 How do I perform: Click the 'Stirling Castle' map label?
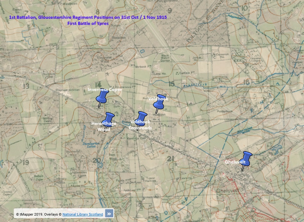click(x=47, y=120)
